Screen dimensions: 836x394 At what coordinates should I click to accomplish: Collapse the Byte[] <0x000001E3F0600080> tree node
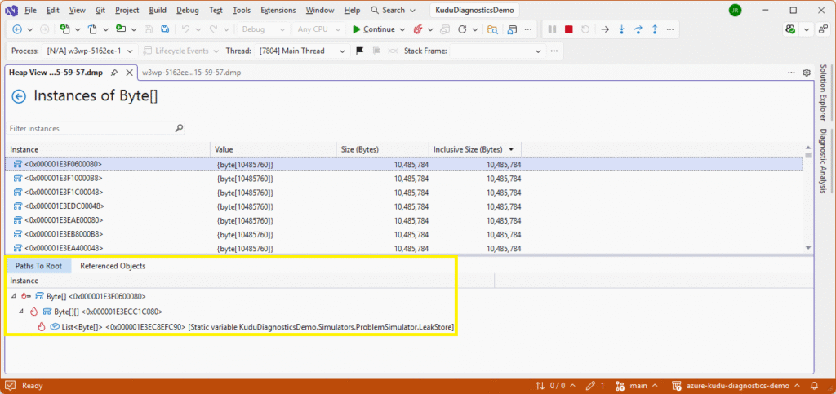tap(13, 296)
